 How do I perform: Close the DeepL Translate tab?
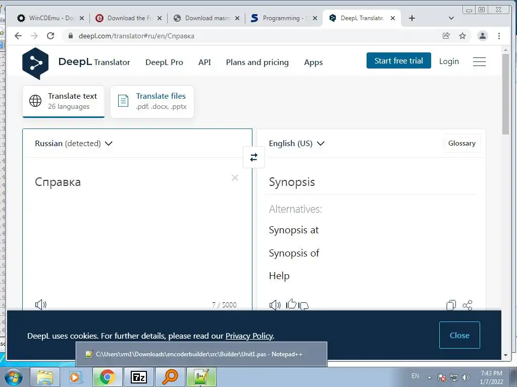(x=393, y=18)
